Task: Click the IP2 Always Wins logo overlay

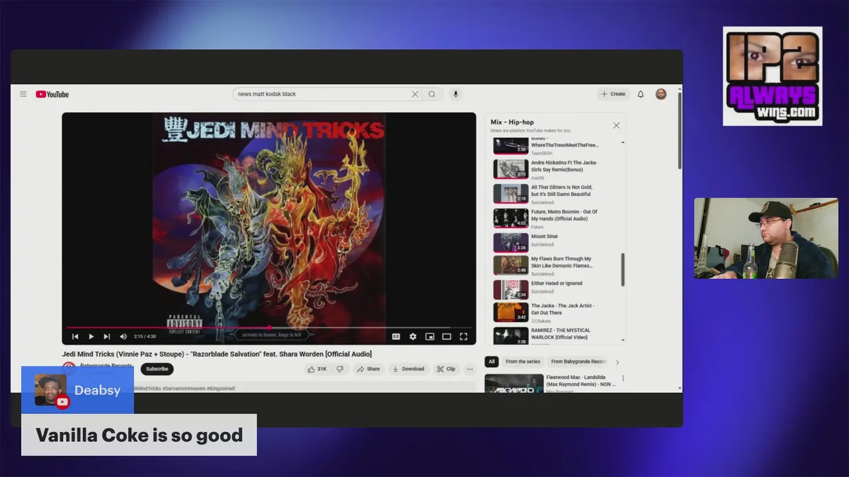Action: click(x=773, y=76)
